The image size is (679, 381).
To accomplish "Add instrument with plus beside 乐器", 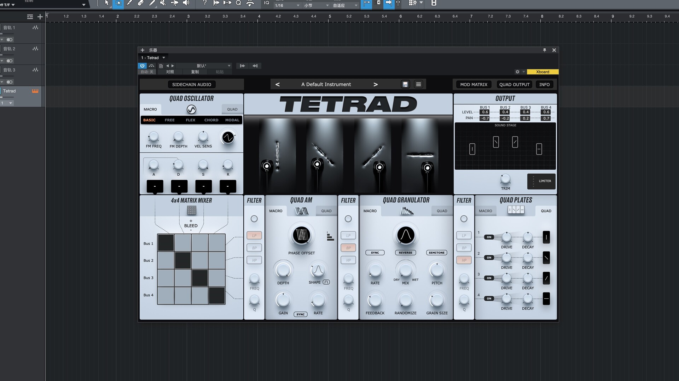I will tap(143, 50).
